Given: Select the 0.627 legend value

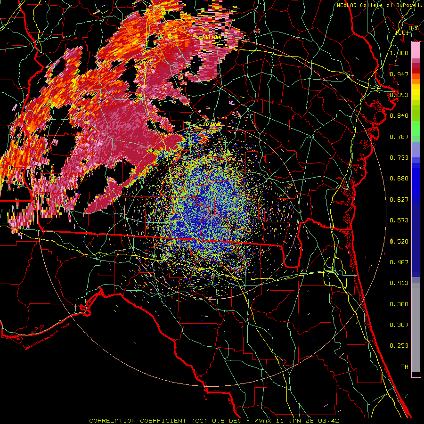Looking at the screenshot, I should (399, 200).
